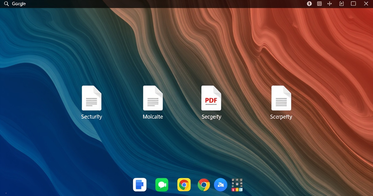Open the green video chat app
The height and width of the screenshot is (196, 373).
162,185
